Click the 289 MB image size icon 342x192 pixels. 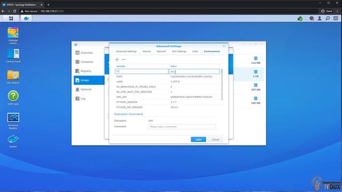pyautogui.click(x=255, y=98)
